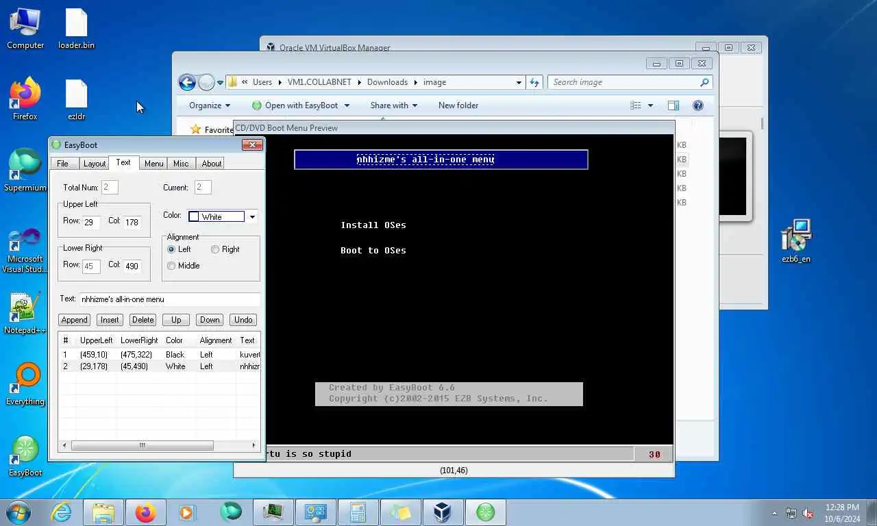Select the loader.bin file on desktop
877x526 pixels.
pos(76,29)
